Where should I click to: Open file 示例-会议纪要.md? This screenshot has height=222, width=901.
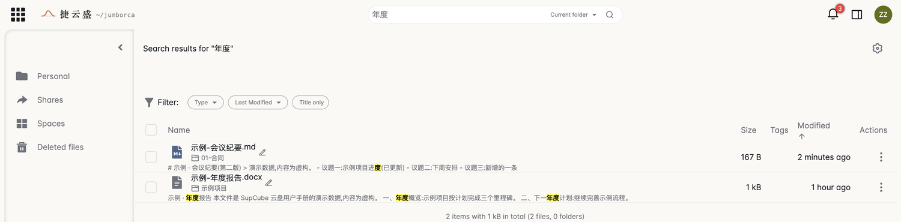coord(223,148)
